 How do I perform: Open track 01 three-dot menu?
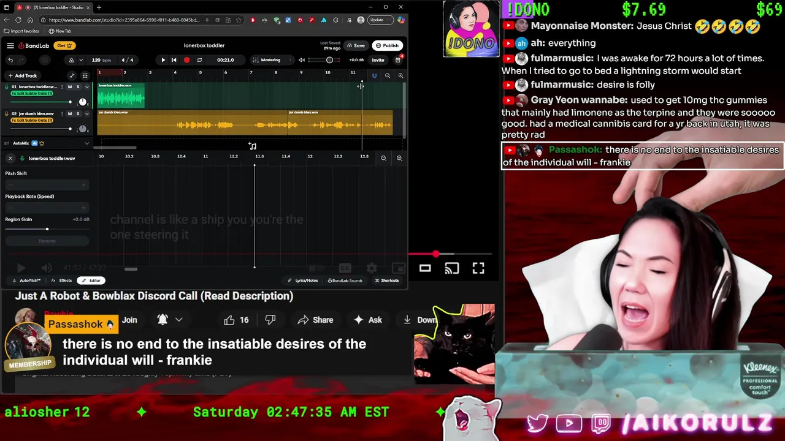[61, 87]
